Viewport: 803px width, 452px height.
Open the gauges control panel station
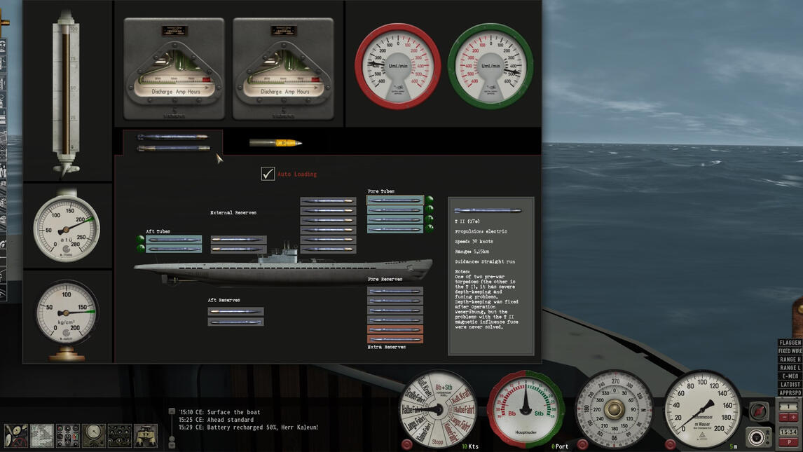click(69, 434)
